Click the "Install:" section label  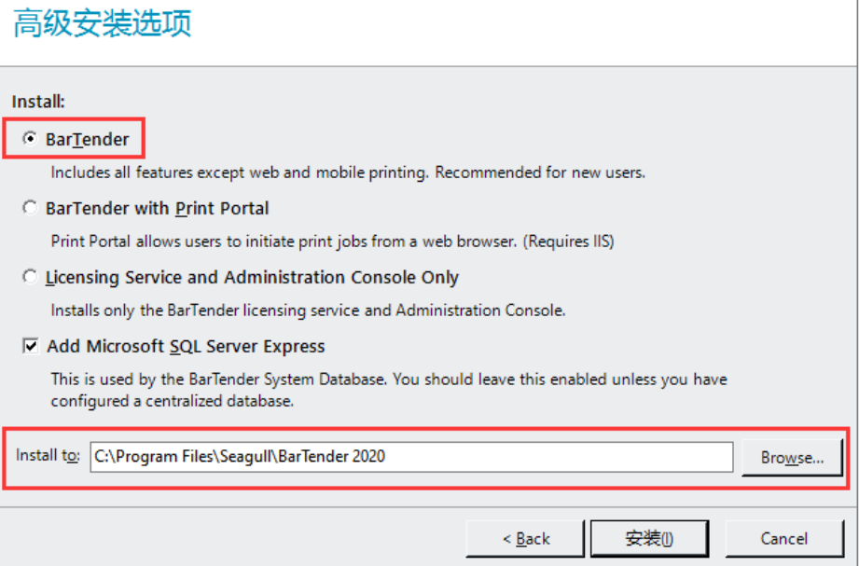pyautogui.click(x=38, y=101)
